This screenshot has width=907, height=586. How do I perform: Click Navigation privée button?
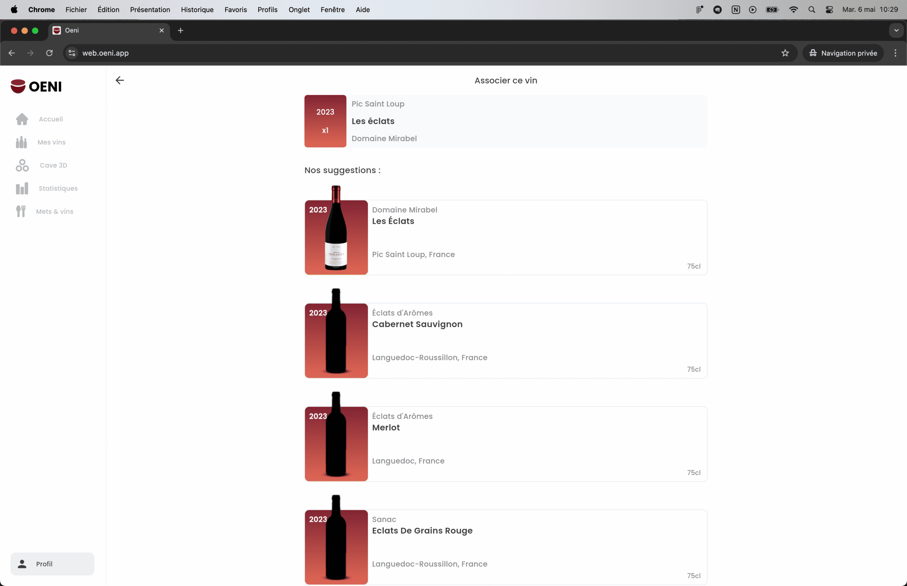click(x=843, y=53)
